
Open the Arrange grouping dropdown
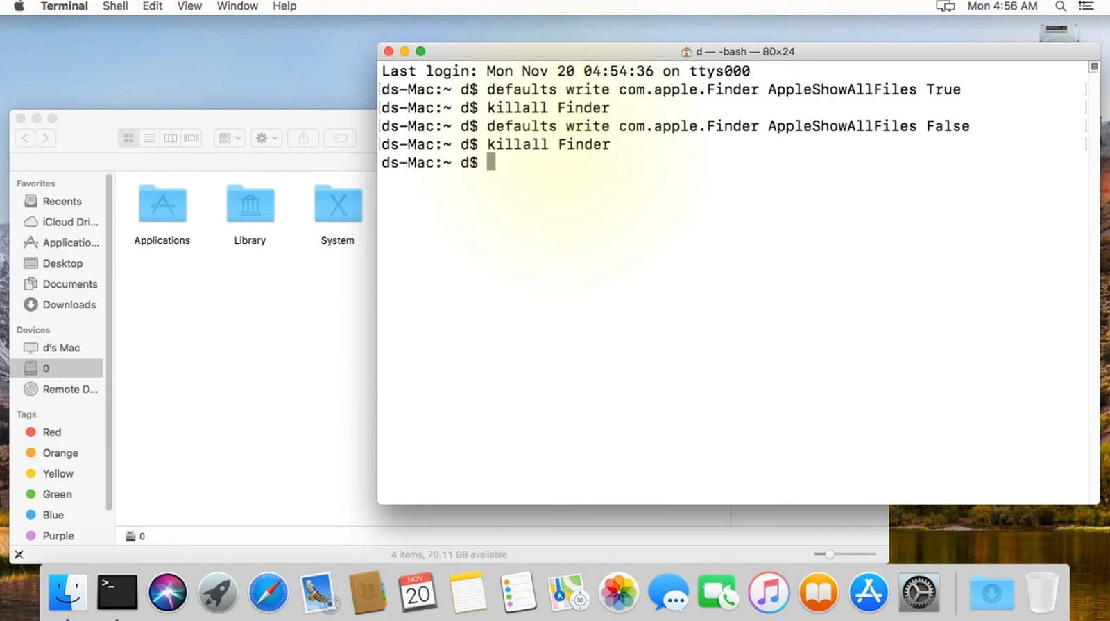click(x=229, y=139)
